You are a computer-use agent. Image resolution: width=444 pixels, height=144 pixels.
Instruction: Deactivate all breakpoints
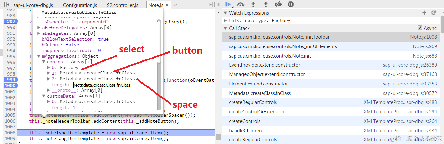(278, 4)
